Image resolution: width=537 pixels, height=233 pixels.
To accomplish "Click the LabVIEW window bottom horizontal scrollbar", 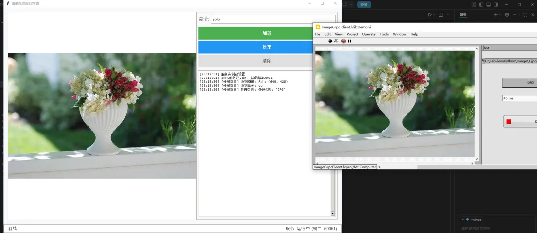I will pos(477,167).
